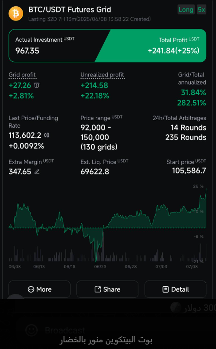Tap the 26 % chart axis label
Screen dimensions: 216x349
pos(198,186)
